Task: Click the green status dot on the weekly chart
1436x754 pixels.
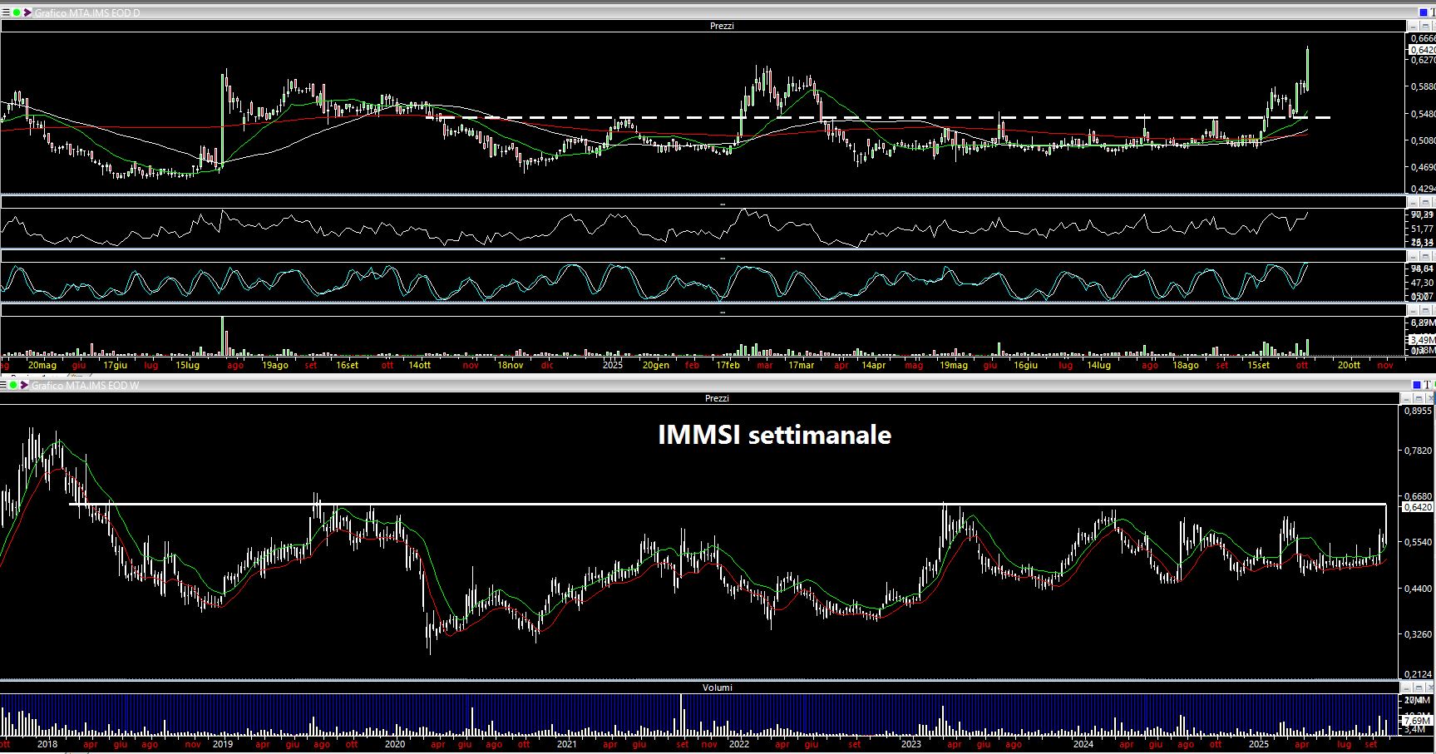Action: 14,386
